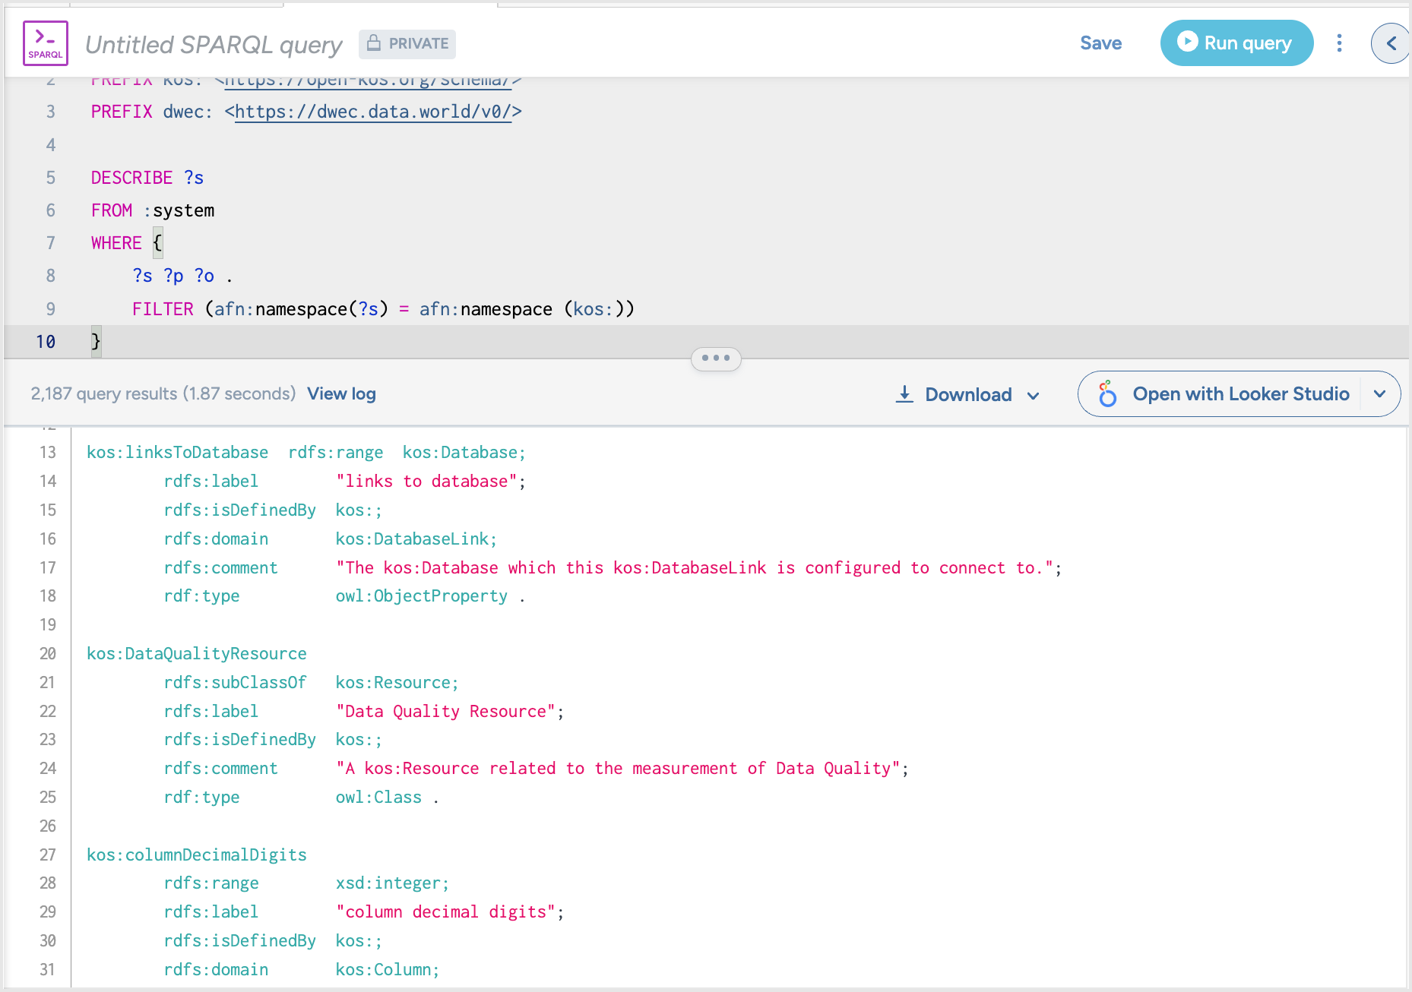Click the closing brace on line 10

(x=96, y=342)
